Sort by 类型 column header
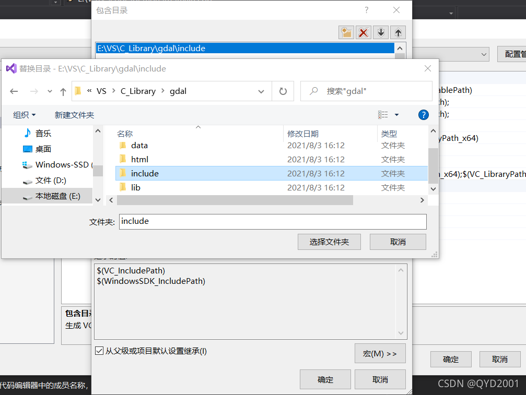The height and width of the screenshot is (395, 526). [389, 134]
